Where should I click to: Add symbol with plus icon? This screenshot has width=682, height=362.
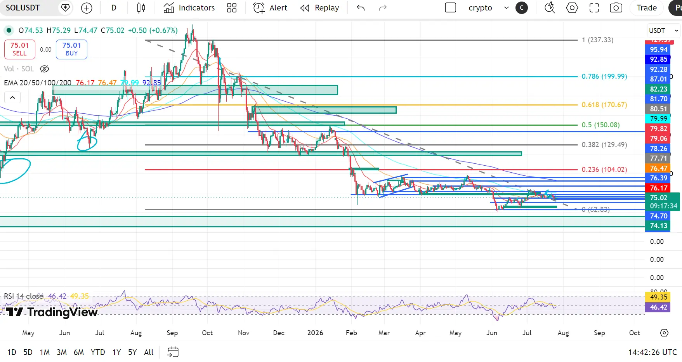87,8
